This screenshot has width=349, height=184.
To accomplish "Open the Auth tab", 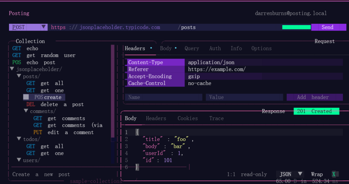I will click(215, 48).
